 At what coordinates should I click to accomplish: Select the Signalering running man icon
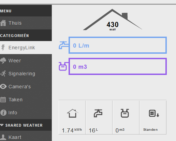tap(3, 74)
